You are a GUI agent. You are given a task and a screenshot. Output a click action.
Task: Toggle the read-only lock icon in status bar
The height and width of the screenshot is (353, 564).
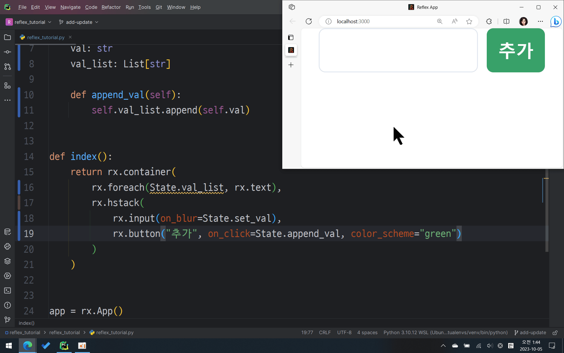(x=555, y=333)
